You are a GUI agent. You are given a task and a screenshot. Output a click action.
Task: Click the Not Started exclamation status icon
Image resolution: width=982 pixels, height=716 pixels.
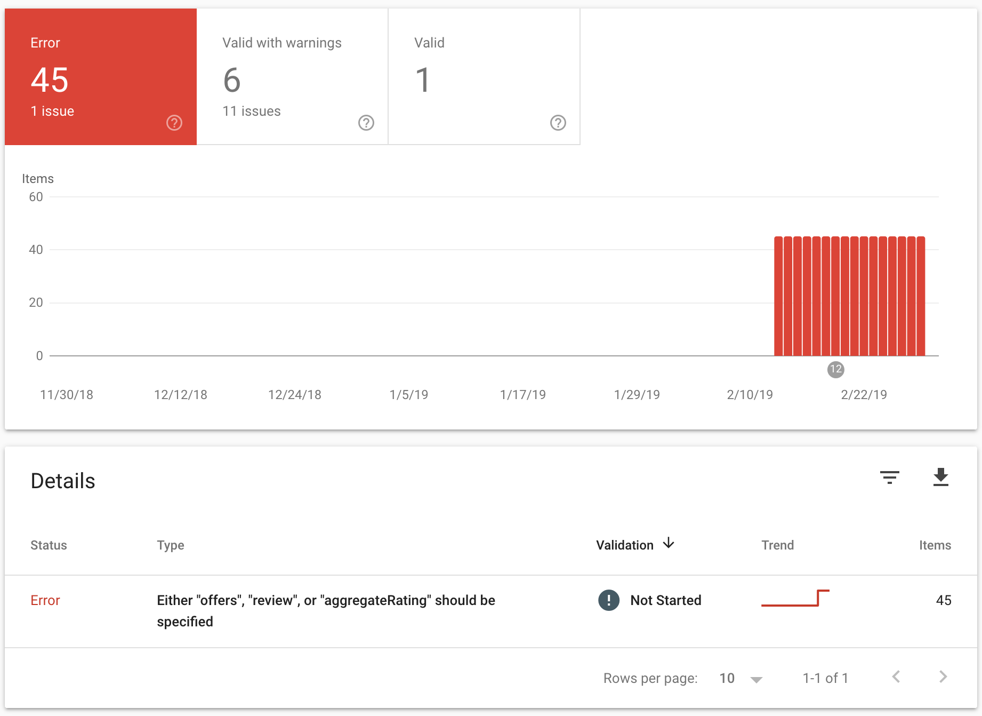pyautogui.click(x=608, y=600)
